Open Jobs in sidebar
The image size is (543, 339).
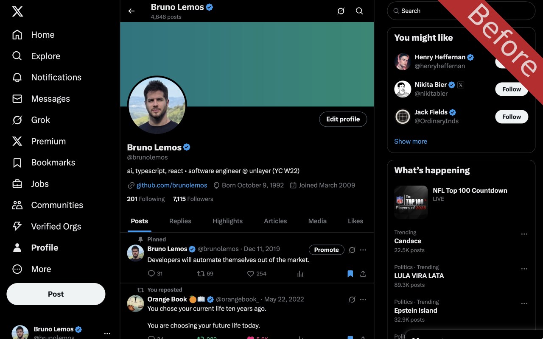30,184
